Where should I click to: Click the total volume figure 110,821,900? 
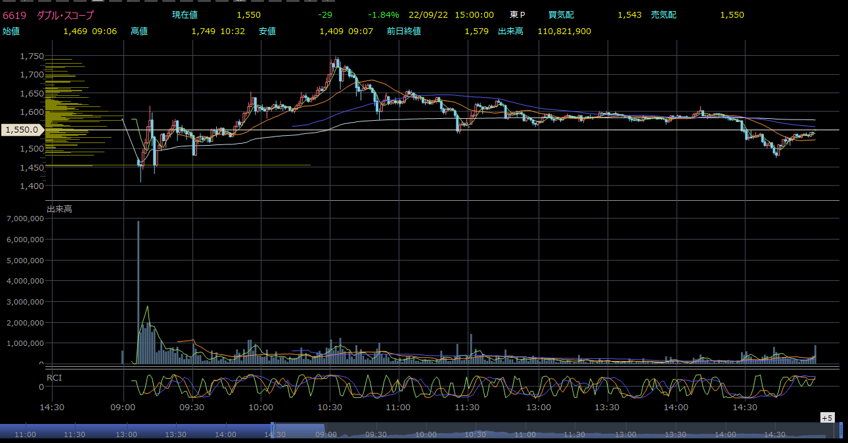[564, 31]
